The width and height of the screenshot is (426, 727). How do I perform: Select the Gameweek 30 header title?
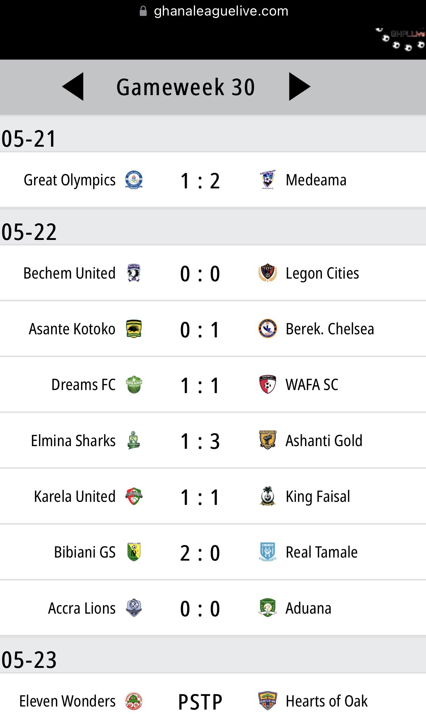[186, 87]
